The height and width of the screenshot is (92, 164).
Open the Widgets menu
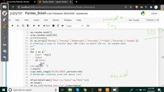click(x=68, y=20)
